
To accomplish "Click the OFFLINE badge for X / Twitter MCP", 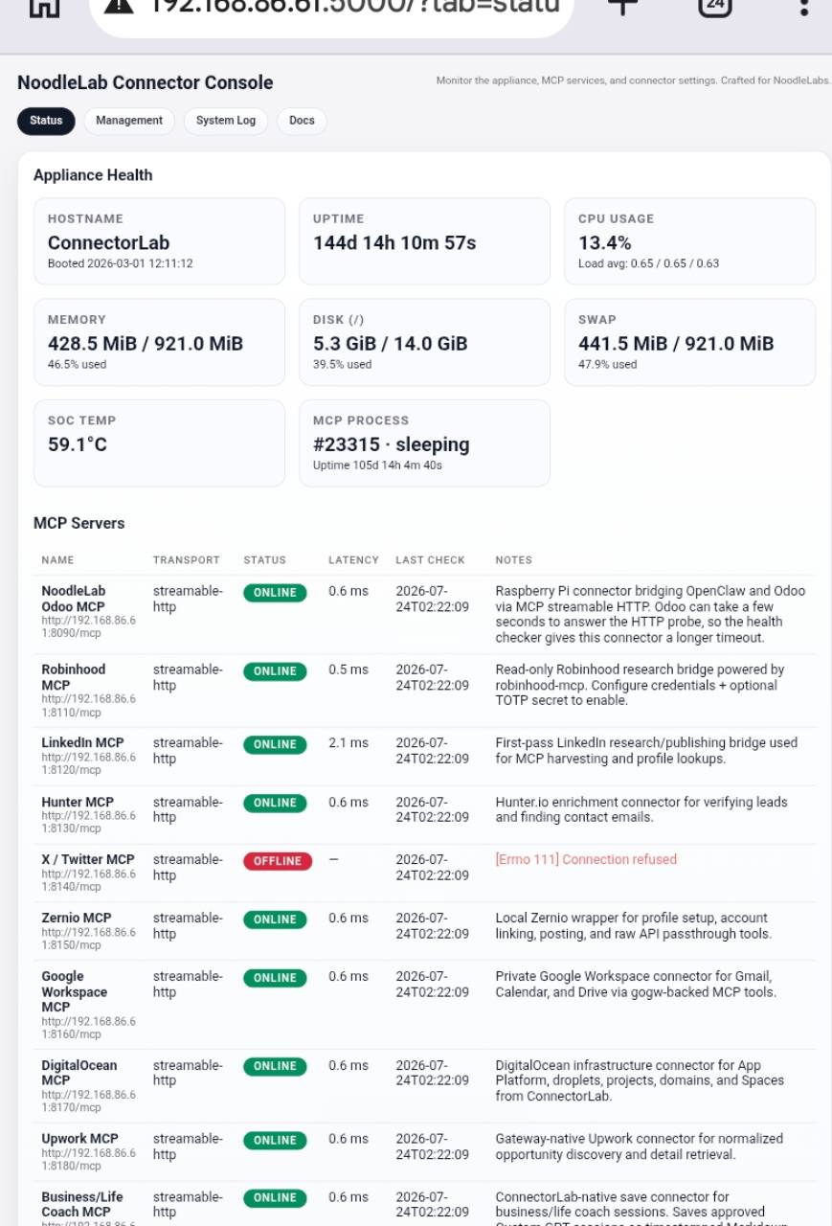I will pyautogui.click(x=278, y=861).
